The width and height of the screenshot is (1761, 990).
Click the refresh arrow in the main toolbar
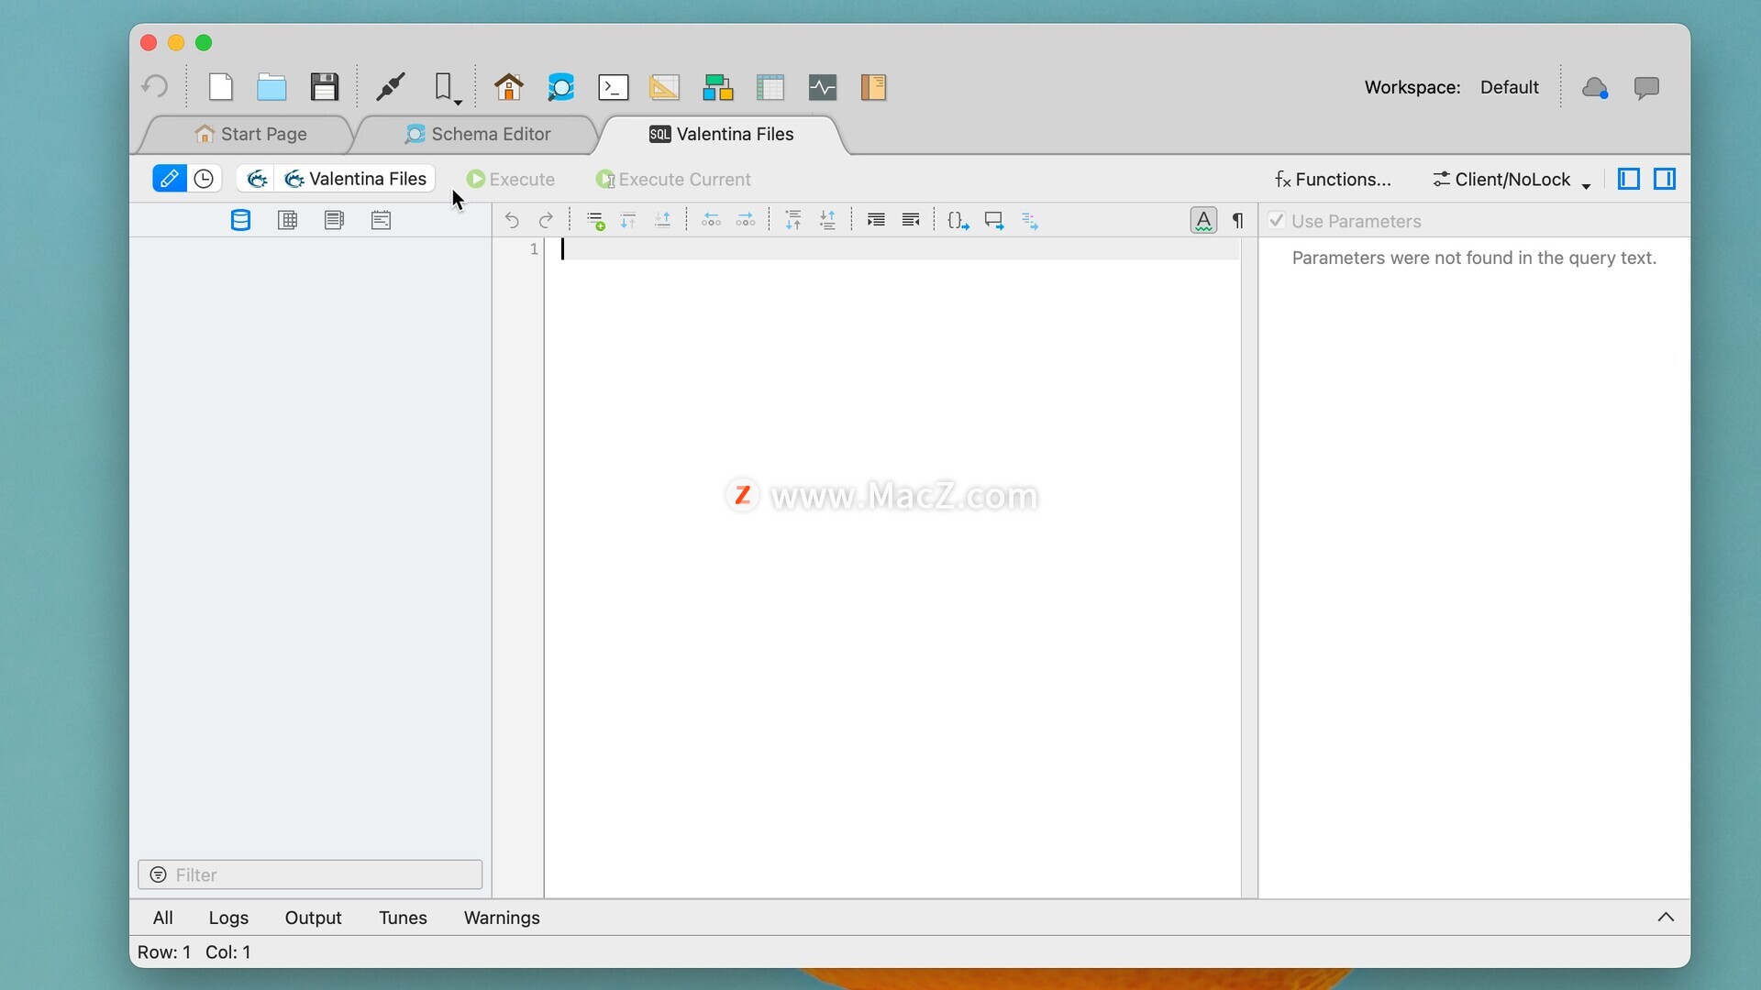[x=155, y=87]
